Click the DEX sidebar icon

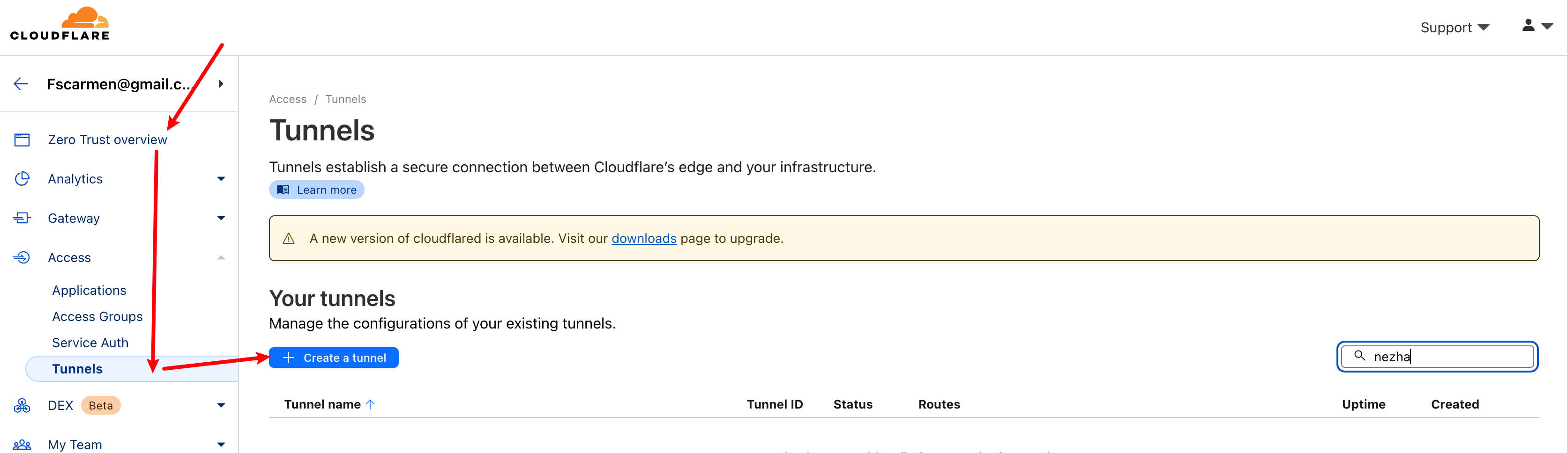coord(22,405)
